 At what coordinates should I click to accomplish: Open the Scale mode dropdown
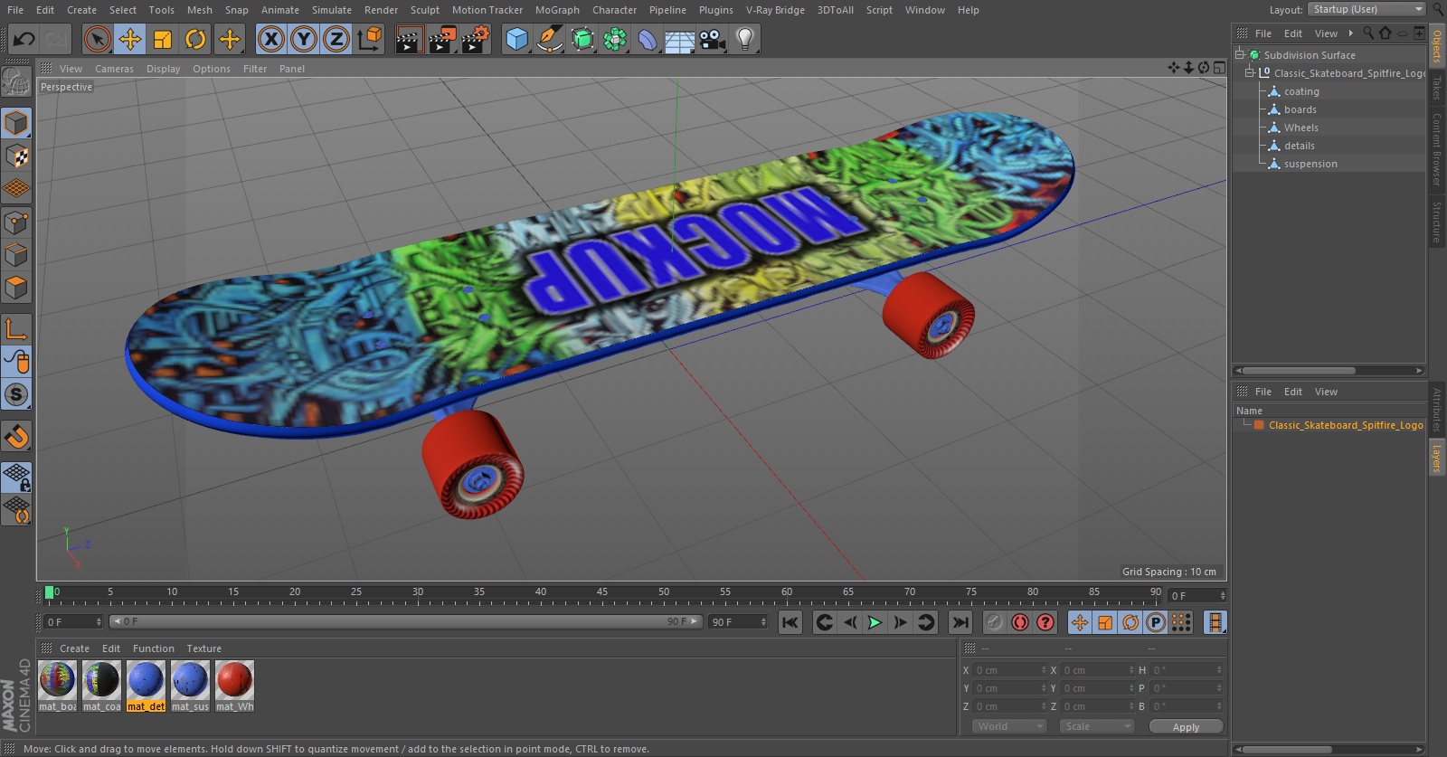(x=1097, y=726)
